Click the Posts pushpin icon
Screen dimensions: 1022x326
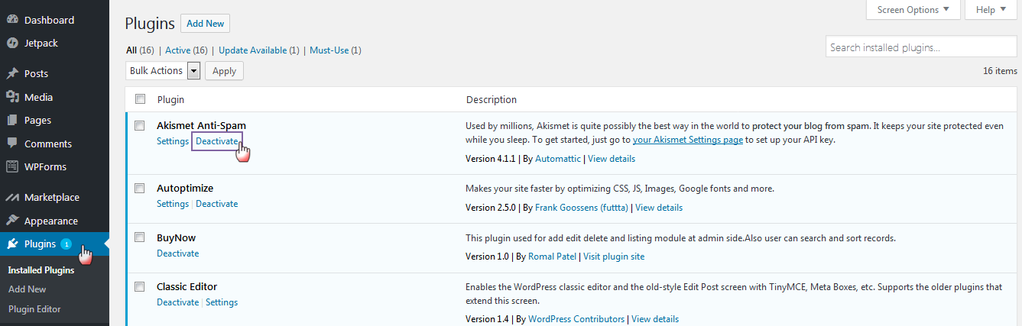12,74
